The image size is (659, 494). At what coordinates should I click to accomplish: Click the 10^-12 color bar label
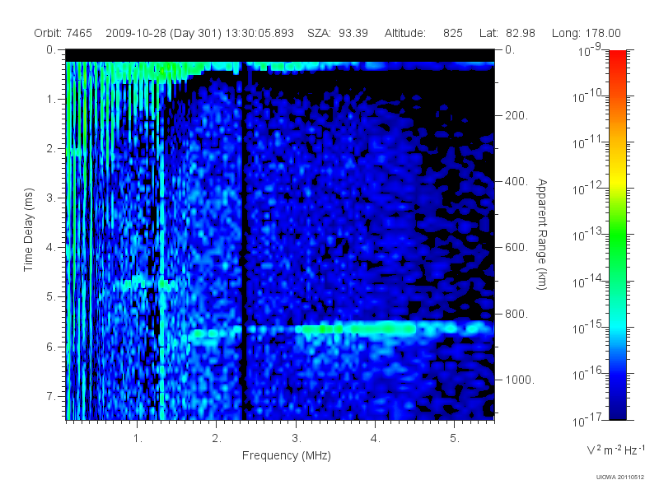pos(587,189)
